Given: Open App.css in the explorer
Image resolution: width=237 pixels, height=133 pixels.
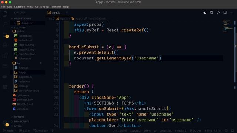Looking at the screenshot, I should [21, 68].
